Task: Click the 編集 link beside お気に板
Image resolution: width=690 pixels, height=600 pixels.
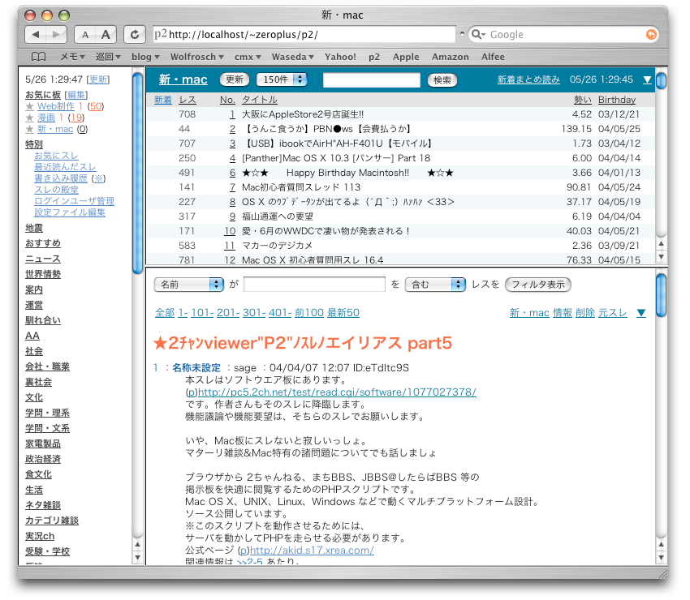Action: pos(76,95)
